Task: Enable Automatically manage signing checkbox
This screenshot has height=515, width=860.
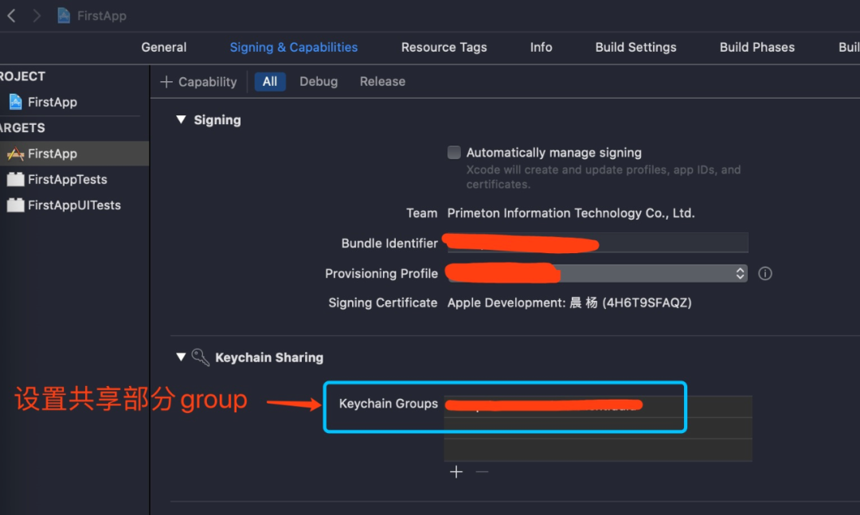Action: click(x=454, y=153)
